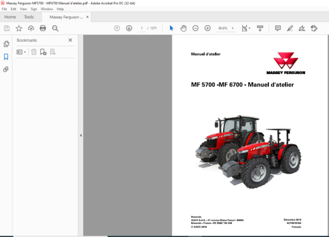The width and height of the screenshot is (329, 237).
Task: Click the 'Bookmarks' panel heading
Action: [x=27, y=40]
